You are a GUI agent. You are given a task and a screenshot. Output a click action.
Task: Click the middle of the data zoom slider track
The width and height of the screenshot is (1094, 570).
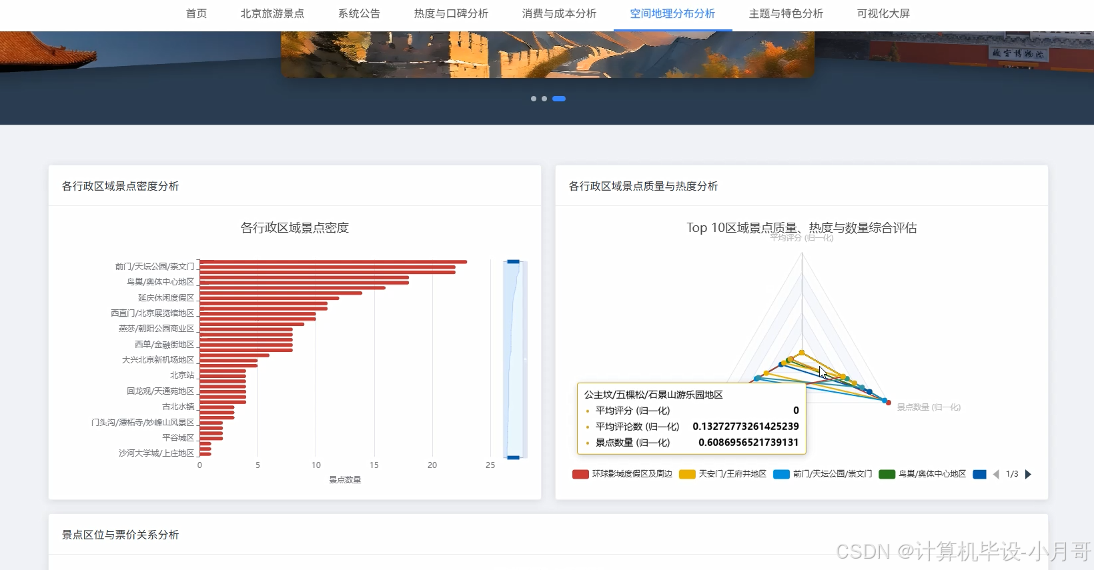click(x=514, y=359)
